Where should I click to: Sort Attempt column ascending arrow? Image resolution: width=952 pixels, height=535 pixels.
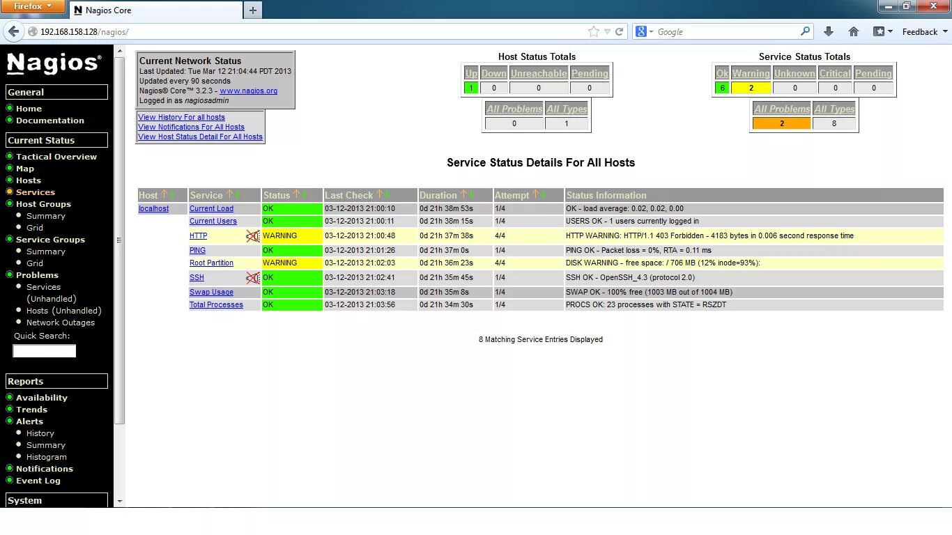click(536, 194)
